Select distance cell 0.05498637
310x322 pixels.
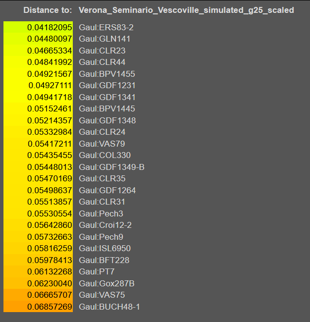point(38,190)
